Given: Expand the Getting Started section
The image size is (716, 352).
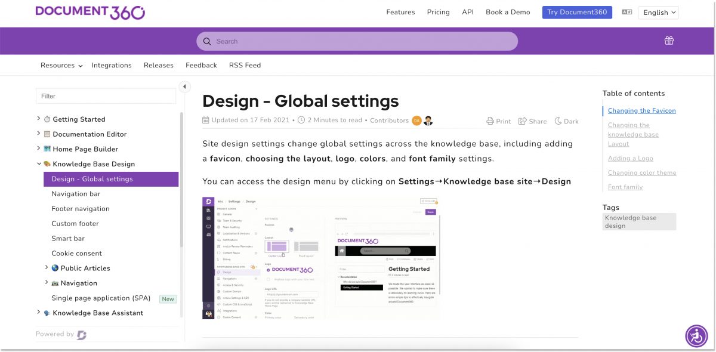Looking at the screenshot, I should pos(38,119).
